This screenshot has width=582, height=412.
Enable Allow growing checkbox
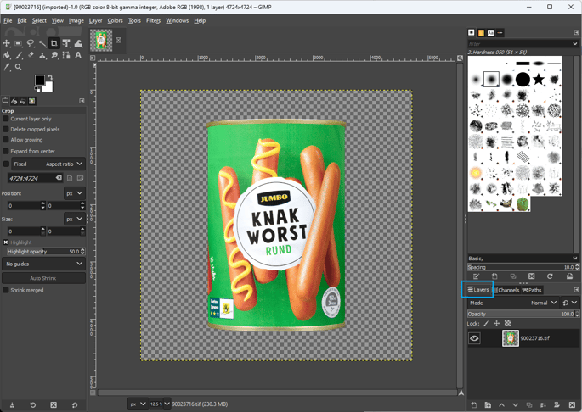(6, 140)
